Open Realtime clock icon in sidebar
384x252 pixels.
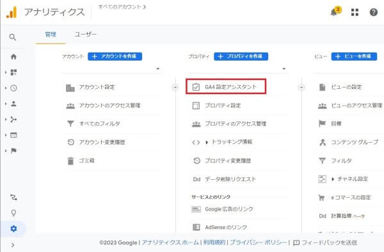click(x=13, y=88)
